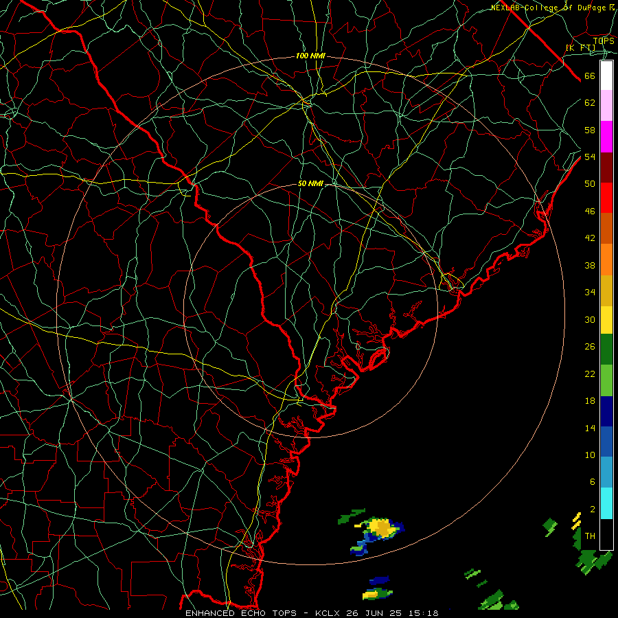
Task: Click the white 66 kft color swatch
Action: pos(606,76)
